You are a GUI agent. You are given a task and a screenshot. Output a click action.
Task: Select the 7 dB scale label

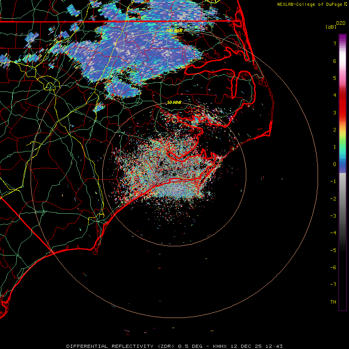(335, 43)
